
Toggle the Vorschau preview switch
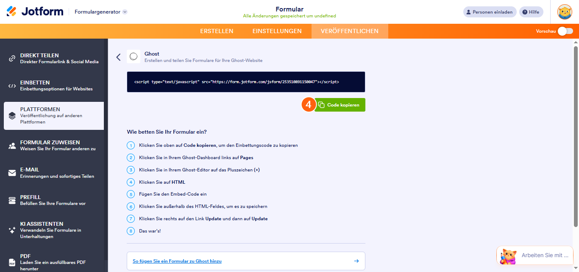click(565, 31)
